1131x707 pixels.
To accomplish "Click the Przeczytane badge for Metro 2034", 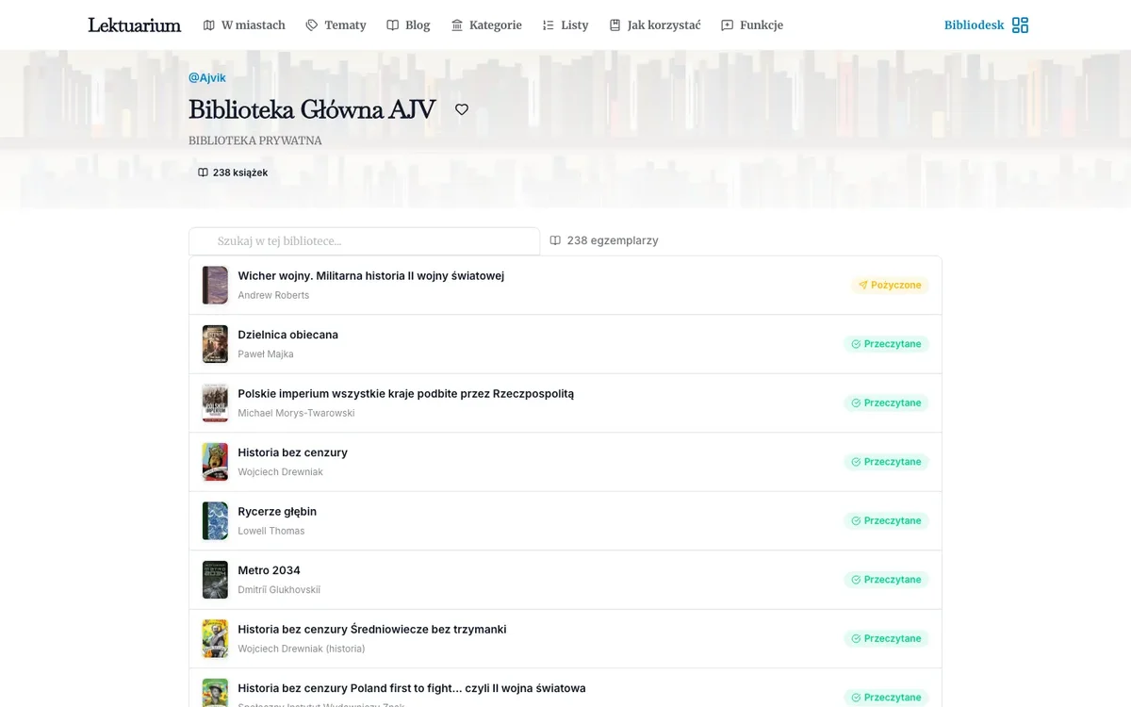I will point(886,580).
